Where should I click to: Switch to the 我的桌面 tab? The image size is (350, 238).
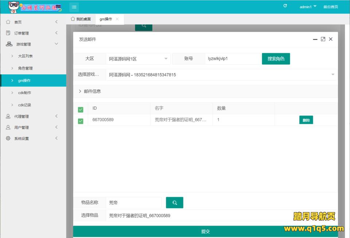pyautogui.click(x=81, y=19)
